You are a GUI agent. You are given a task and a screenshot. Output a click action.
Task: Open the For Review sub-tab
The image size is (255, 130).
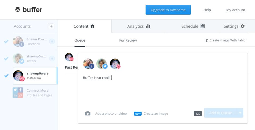click(128, 40)
